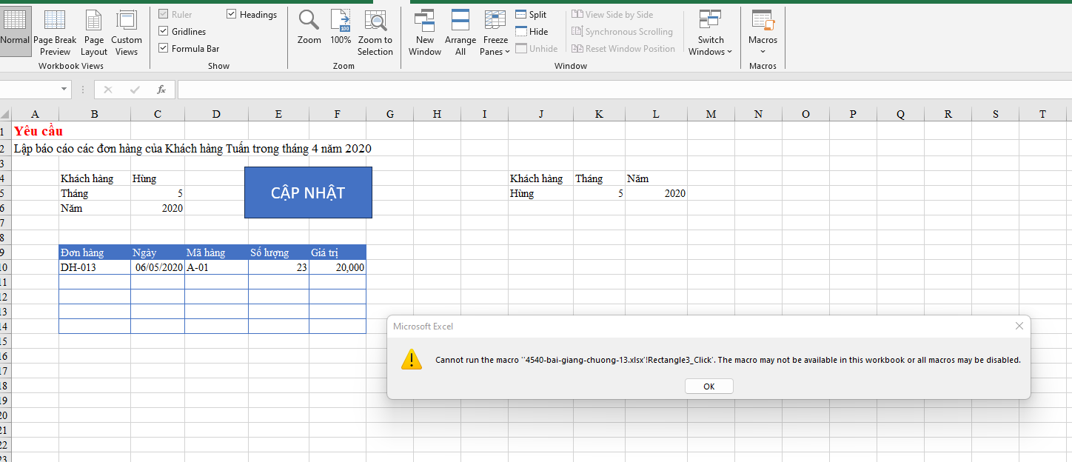Toggle the Gridlines checkbox

click(164, 32)
